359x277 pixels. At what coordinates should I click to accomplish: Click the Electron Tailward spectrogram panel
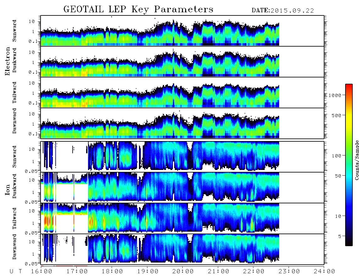click(182, 93)
